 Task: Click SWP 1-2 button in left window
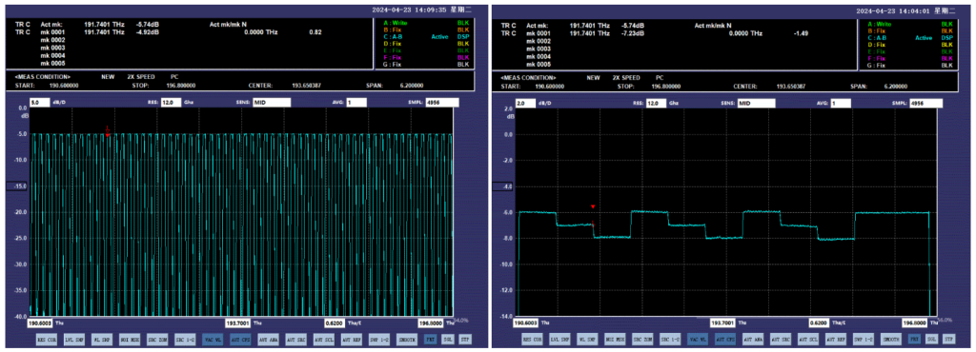(x=378, y=340)
